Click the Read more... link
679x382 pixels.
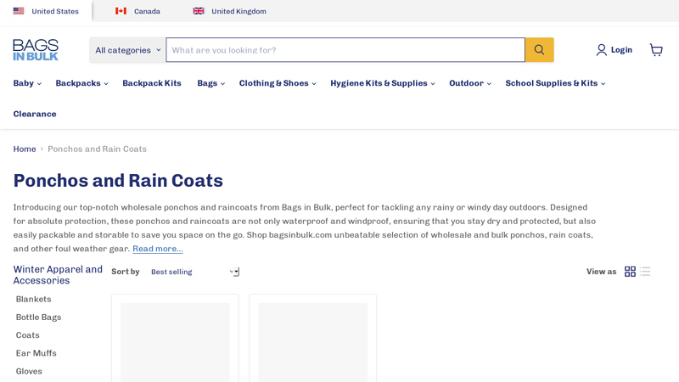coord(158,249)
